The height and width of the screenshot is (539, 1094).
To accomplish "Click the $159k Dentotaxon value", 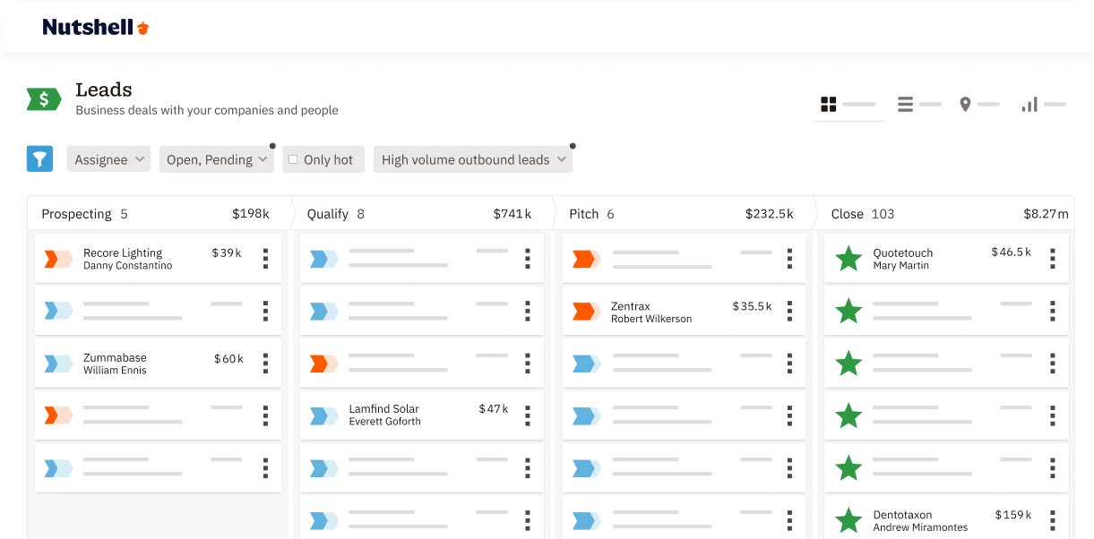I will coord(1013,515).
